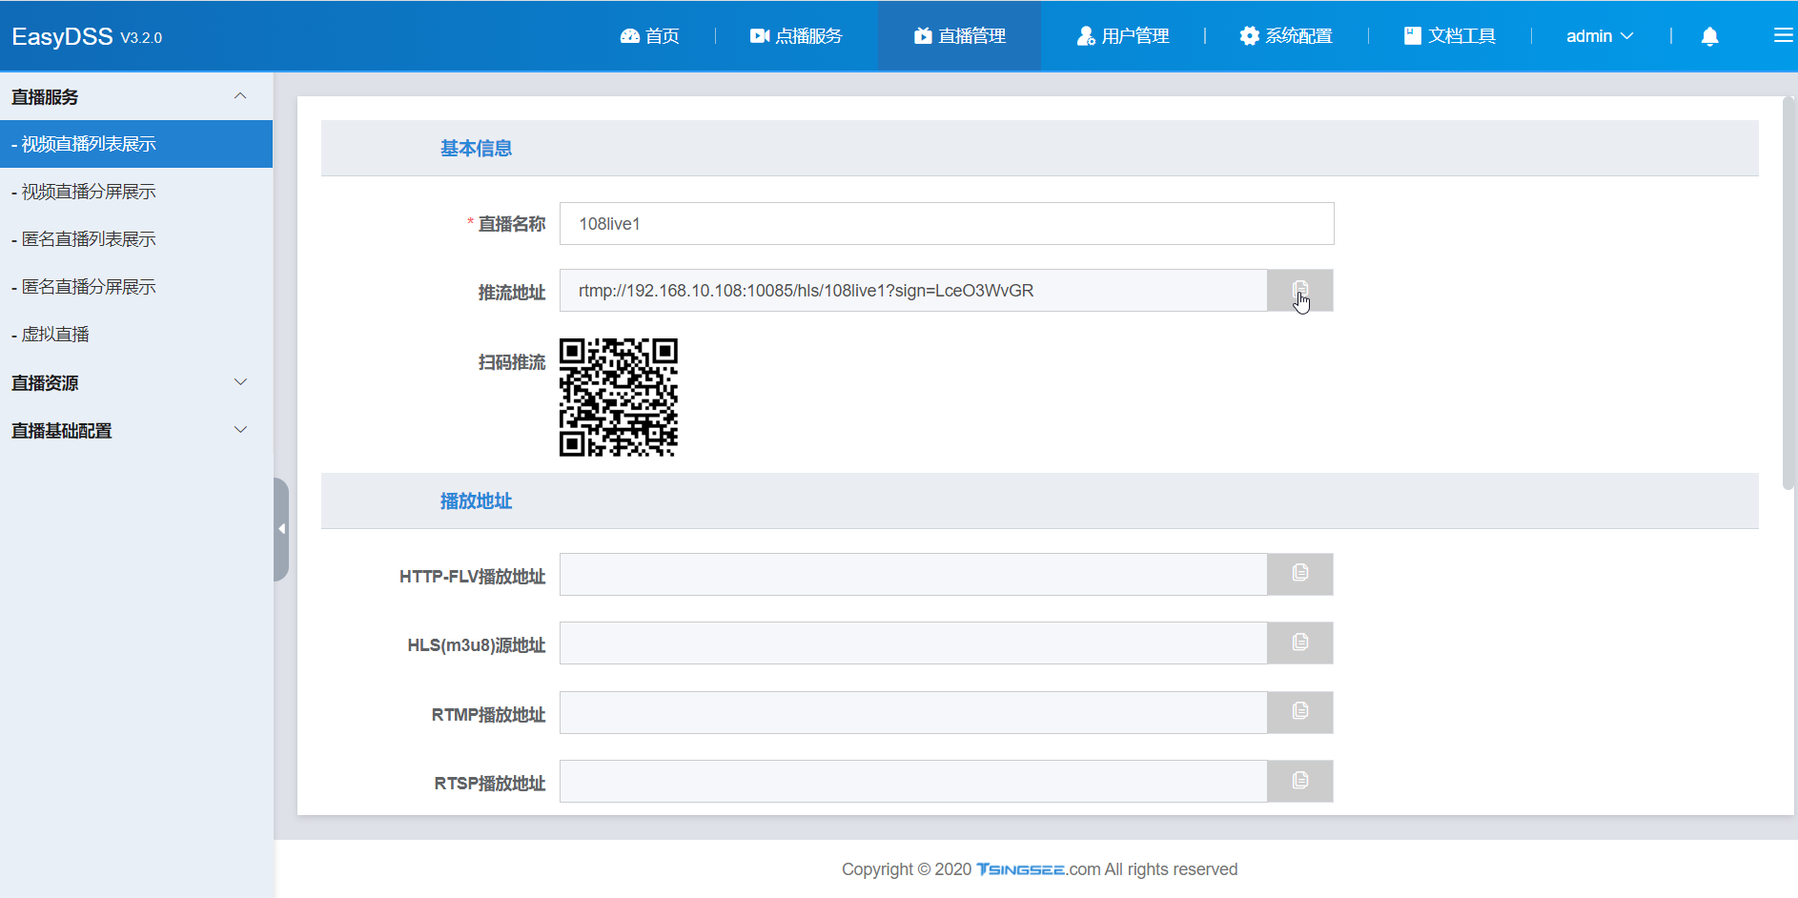Click the HLS(m3u8)源地址 field
Screen dimensions: 1798x898
tap(913, 643)
